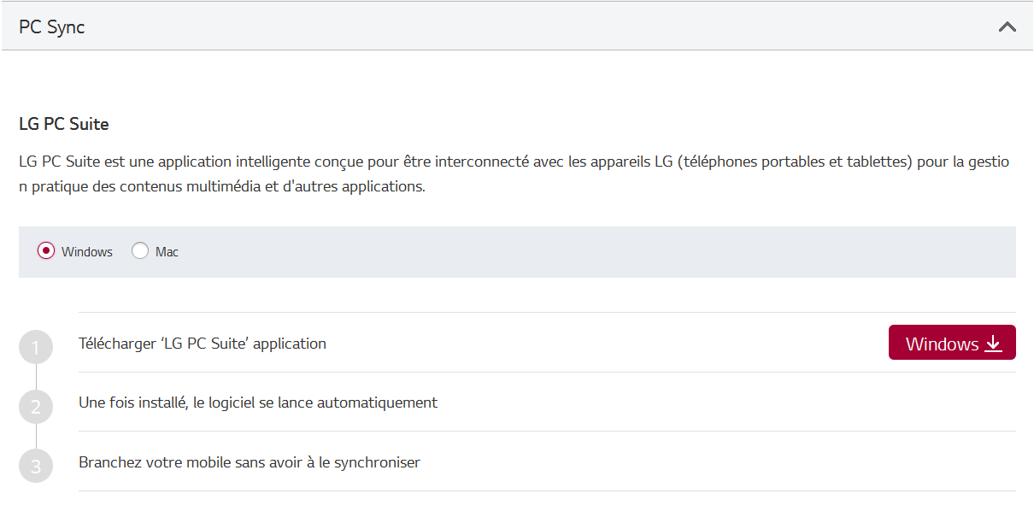
Task: Click the Windows download button
Action: click(x=952, y=342)
